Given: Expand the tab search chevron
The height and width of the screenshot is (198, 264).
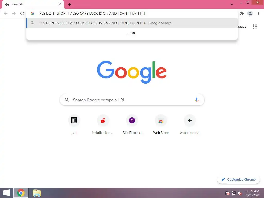Looking at the screenshot, I should 232,4.
